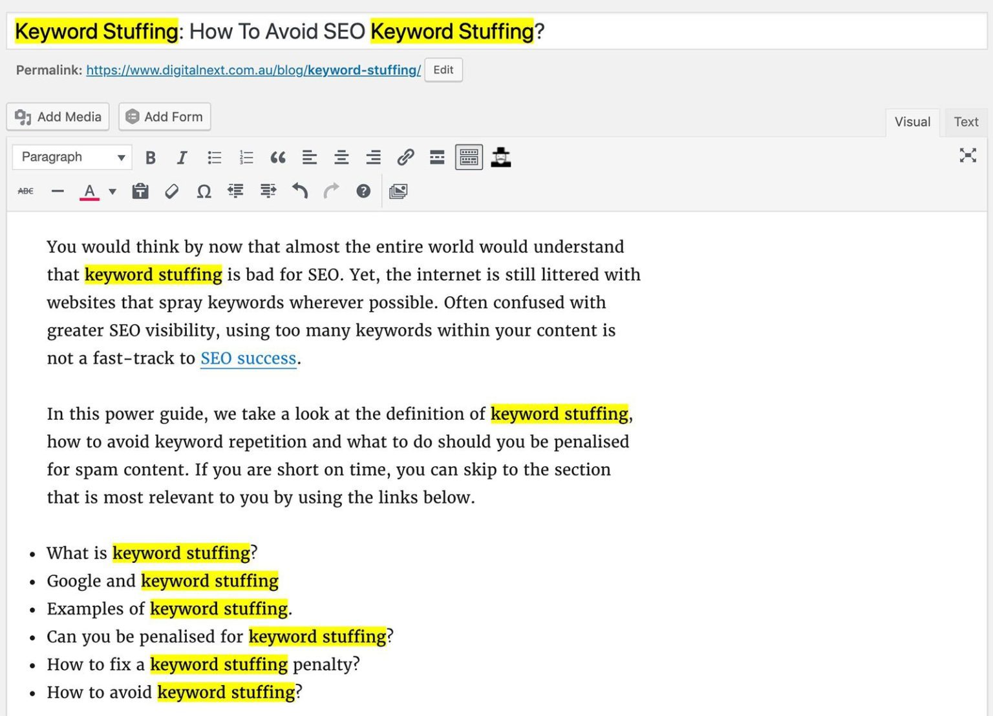Screen dimensions: 993x716
Task: Clear formatting with the eraser icon
Action: coord(171,191)
